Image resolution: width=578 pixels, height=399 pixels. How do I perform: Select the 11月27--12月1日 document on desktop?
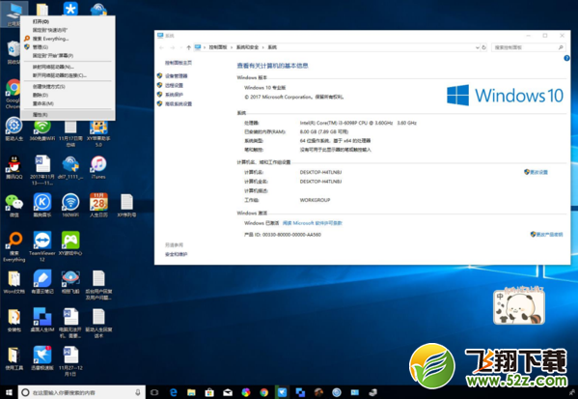(70, 361)
